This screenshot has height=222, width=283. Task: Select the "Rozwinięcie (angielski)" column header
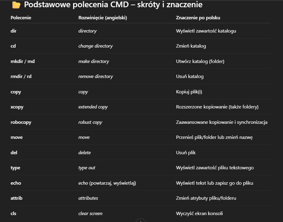pyautogui.click(x=102, y=18)
